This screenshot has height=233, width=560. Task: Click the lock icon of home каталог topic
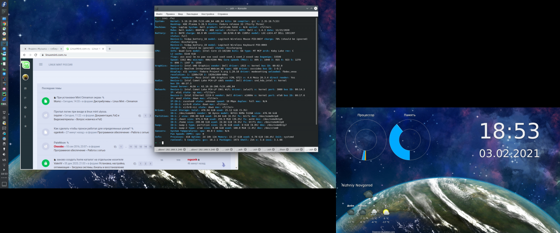click(x=45, y=163)
